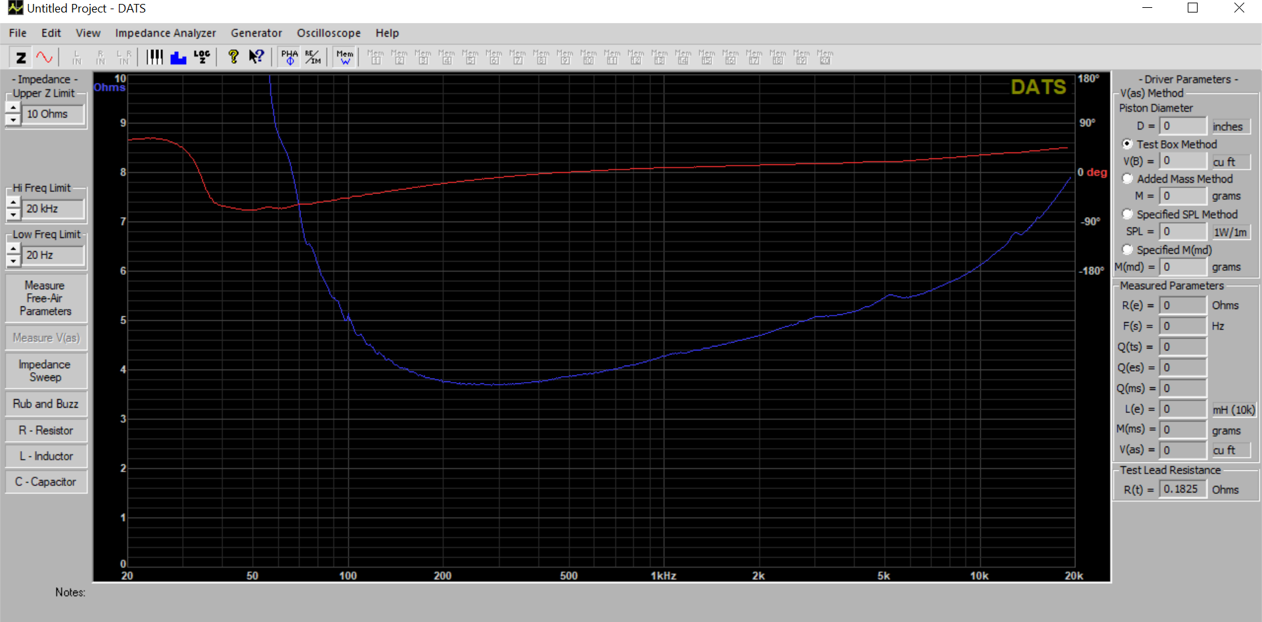Increase Hi Freq Limit with up arrow

(x=13, y=203)
